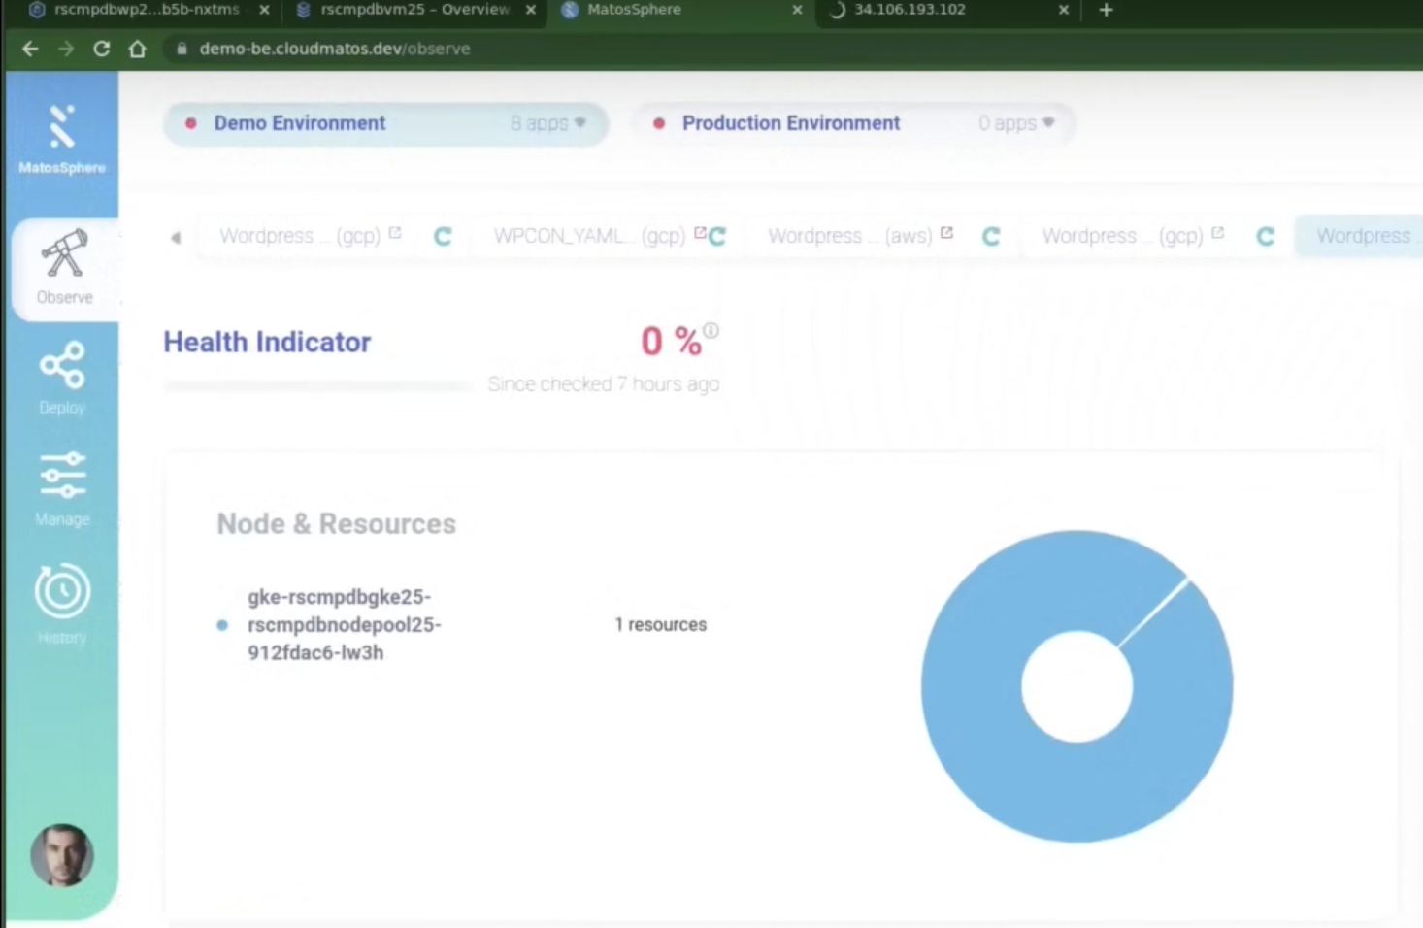
Task: Select the Wordpress (aws) app tab
Action: [849, 236]
